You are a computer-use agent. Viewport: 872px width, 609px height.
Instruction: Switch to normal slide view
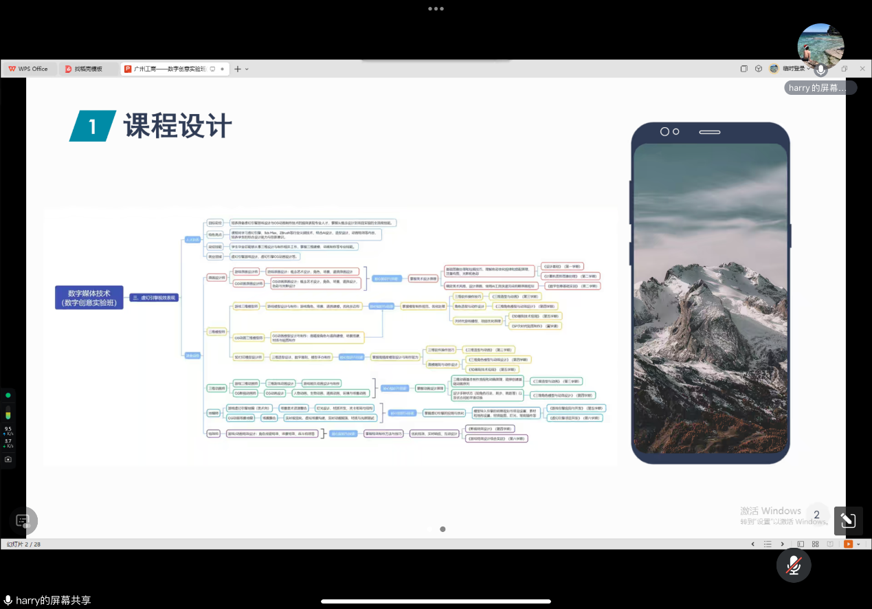tap(801, 544)
